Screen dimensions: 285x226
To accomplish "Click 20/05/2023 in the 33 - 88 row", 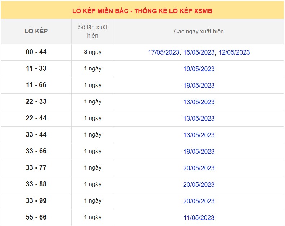I will (199, 185).
